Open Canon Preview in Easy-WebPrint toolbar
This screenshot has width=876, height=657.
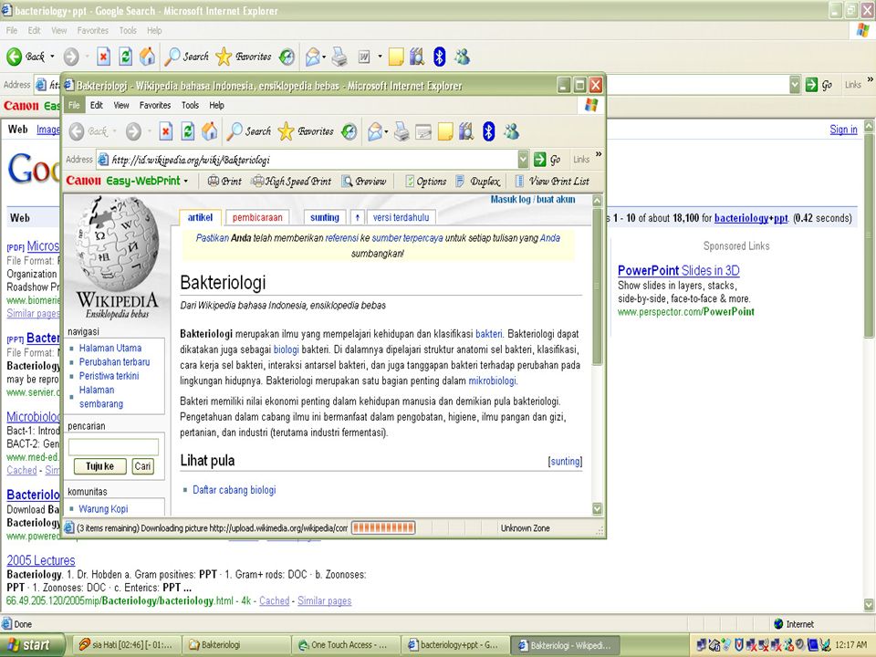pyautogui.click(x=364, y=181)
